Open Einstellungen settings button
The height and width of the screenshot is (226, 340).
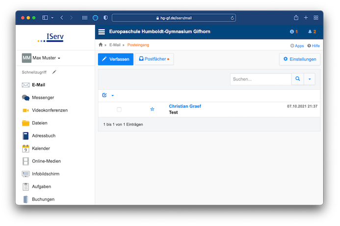pos(300,59)
